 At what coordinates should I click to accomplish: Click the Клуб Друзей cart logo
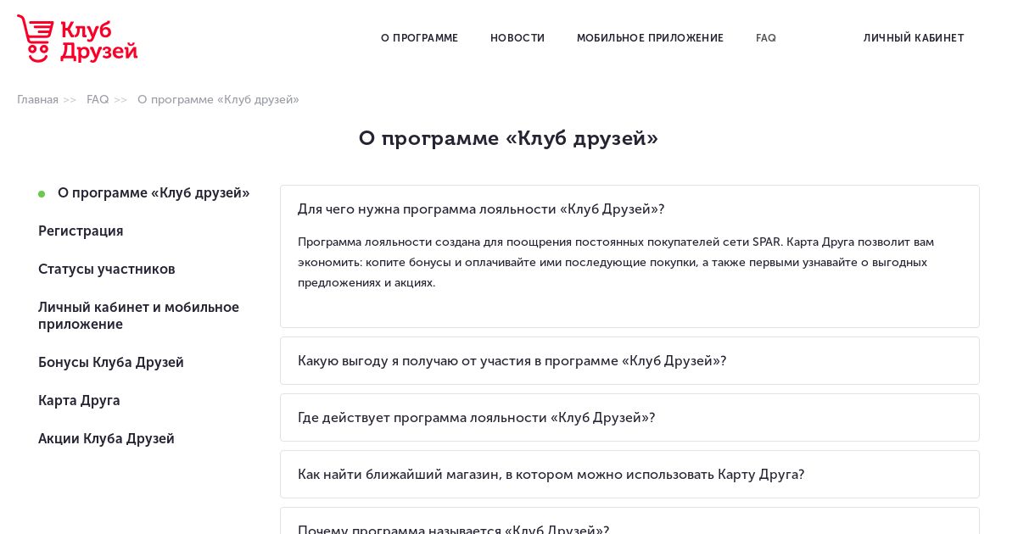77,38
